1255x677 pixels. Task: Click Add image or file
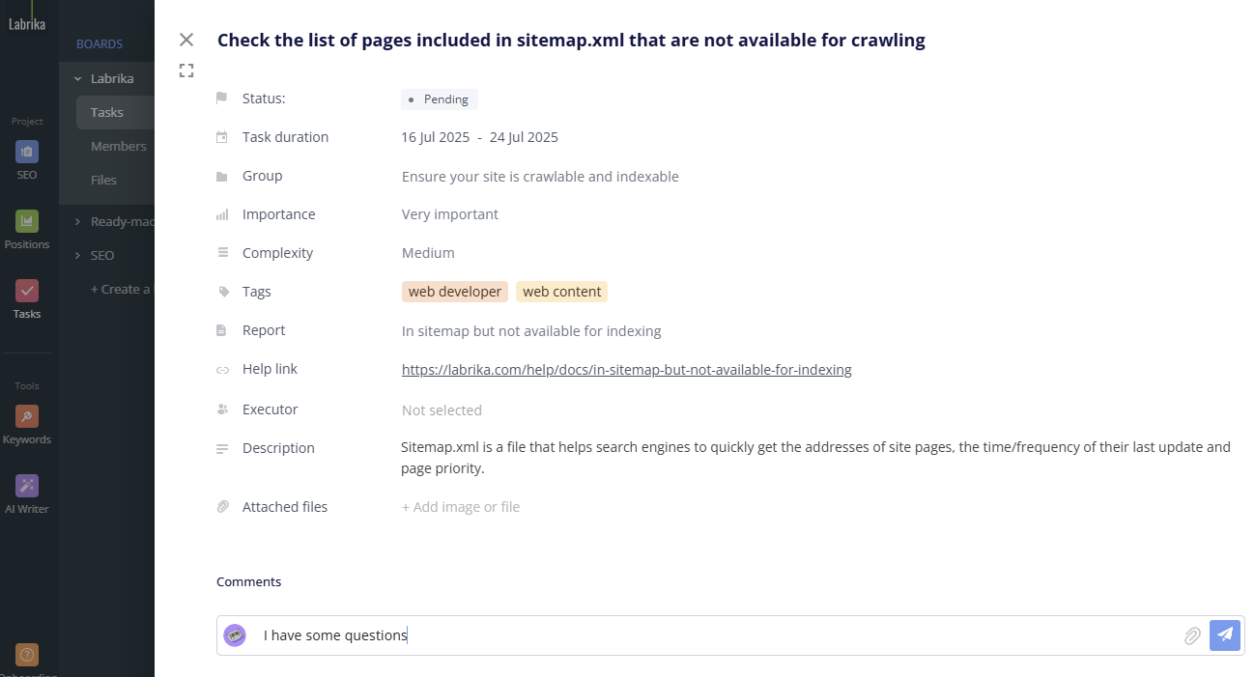pyautogui.click(x=461, y=507)
